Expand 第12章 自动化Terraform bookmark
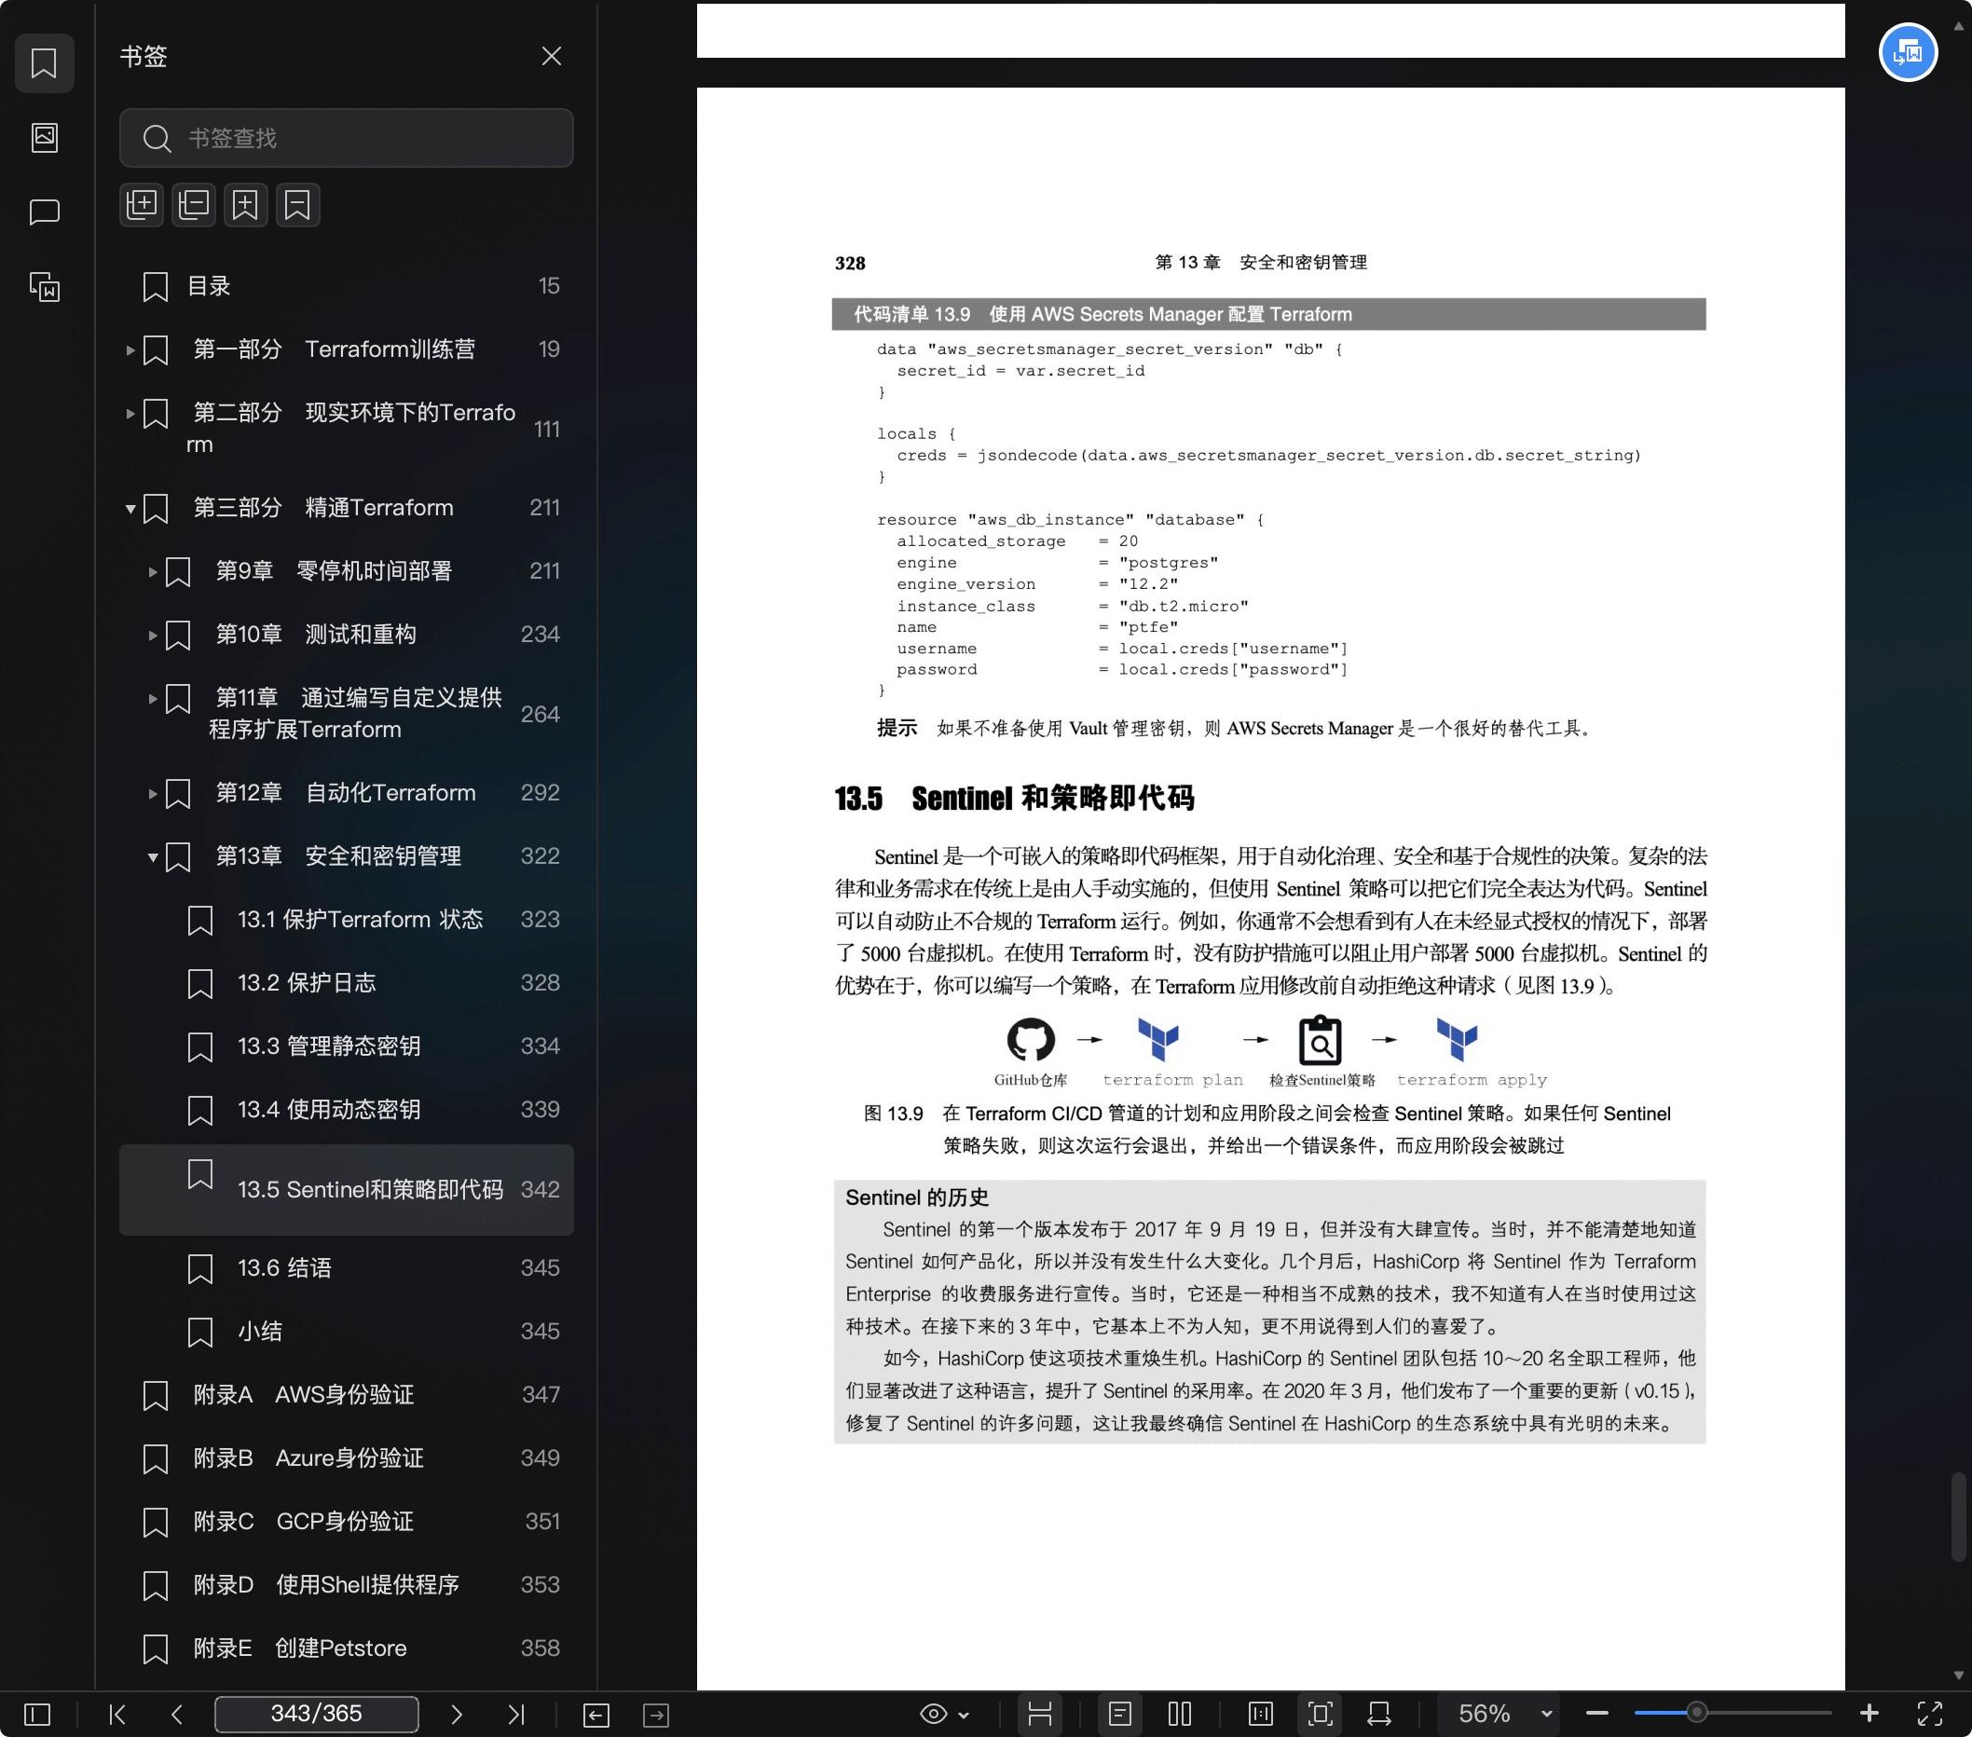 pos(153,794)
